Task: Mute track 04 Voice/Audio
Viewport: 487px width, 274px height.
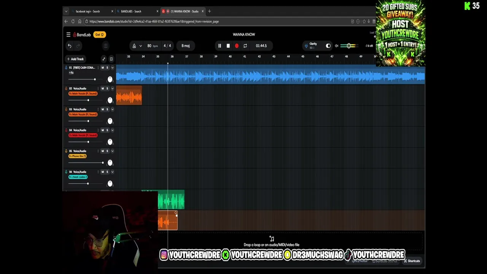Action: click(102, 130)
